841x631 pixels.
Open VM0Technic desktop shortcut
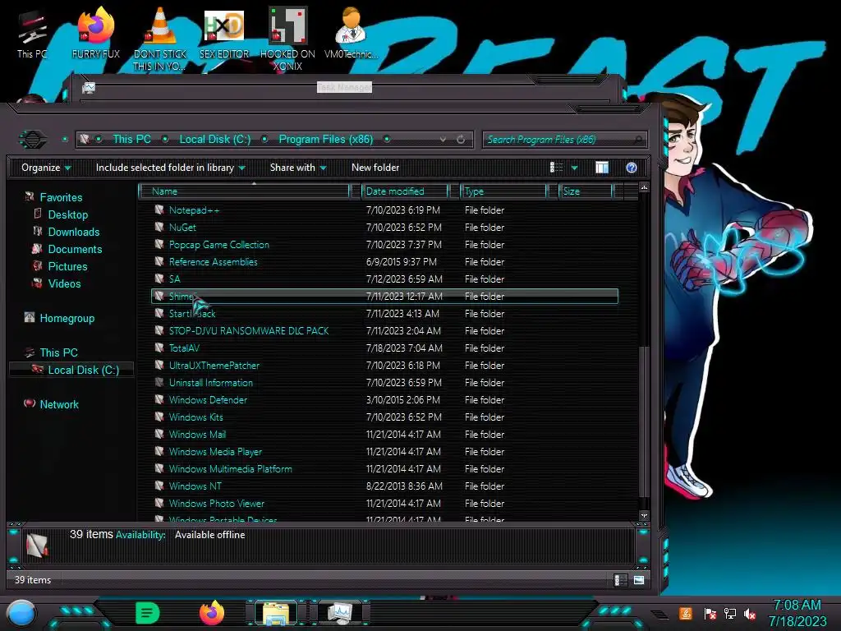(352, 33)
